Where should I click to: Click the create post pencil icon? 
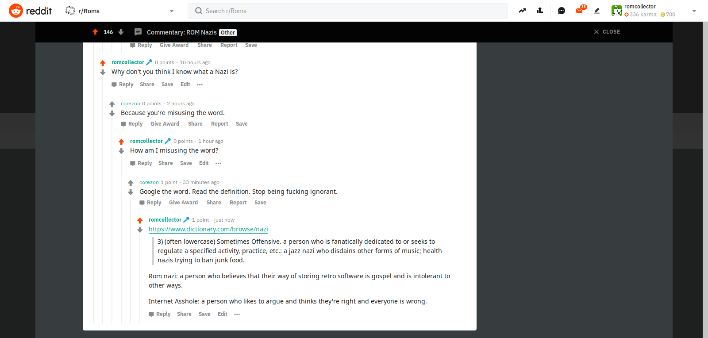(x=597, y=11)
